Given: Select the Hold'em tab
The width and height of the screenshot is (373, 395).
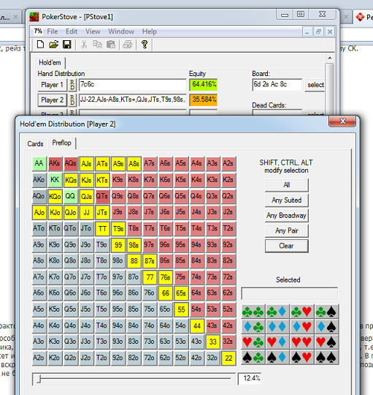Looking at the screenshot, I should point(50,62).
